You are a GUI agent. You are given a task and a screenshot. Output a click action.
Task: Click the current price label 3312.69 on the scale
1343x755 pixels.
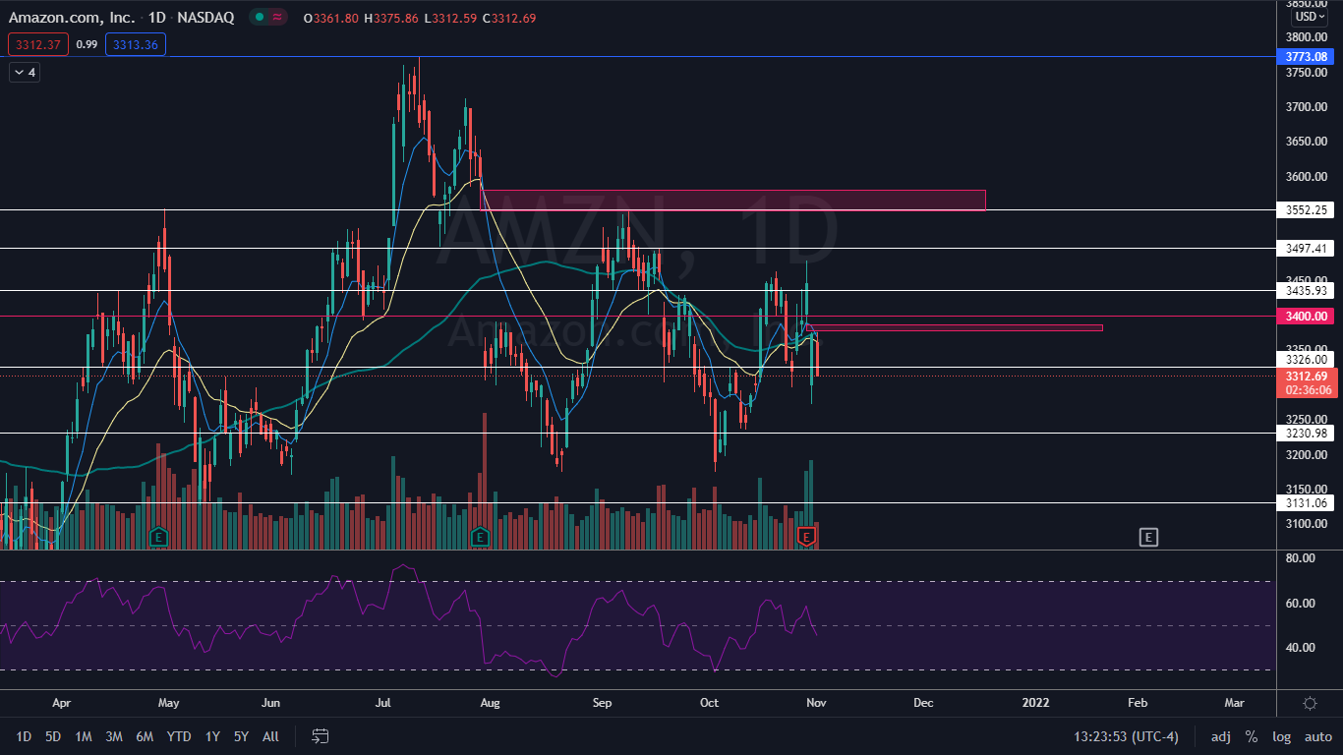(1306, 376)
